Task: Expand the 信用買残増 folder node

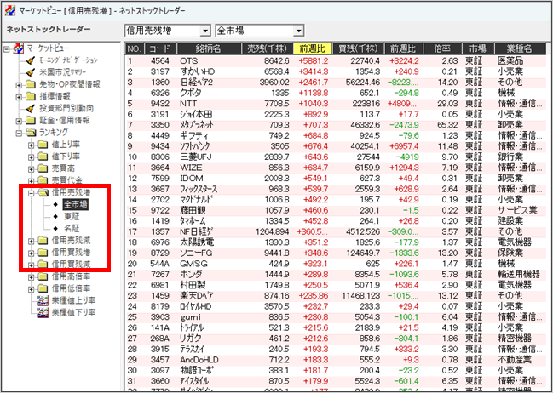Action: click(31, 253)
